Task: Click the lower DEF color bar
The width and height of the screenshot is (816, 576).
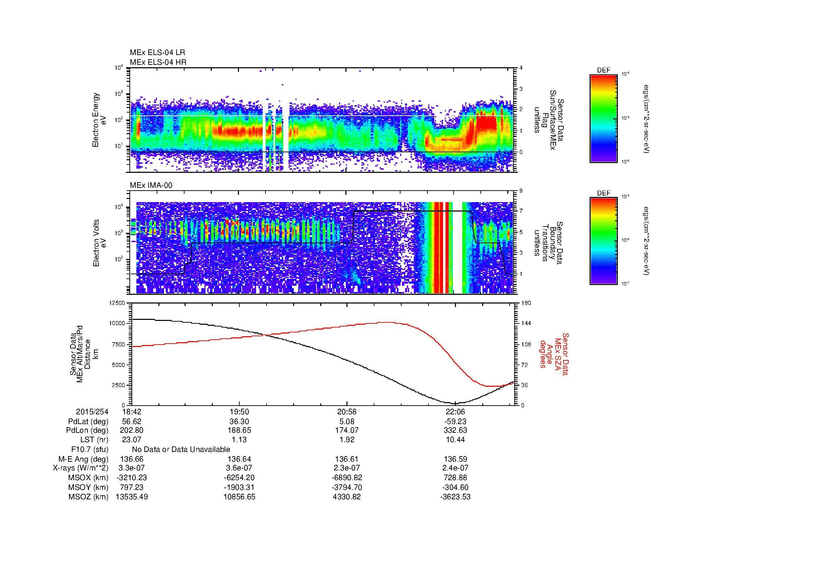Action: click(x=604, y=241)
